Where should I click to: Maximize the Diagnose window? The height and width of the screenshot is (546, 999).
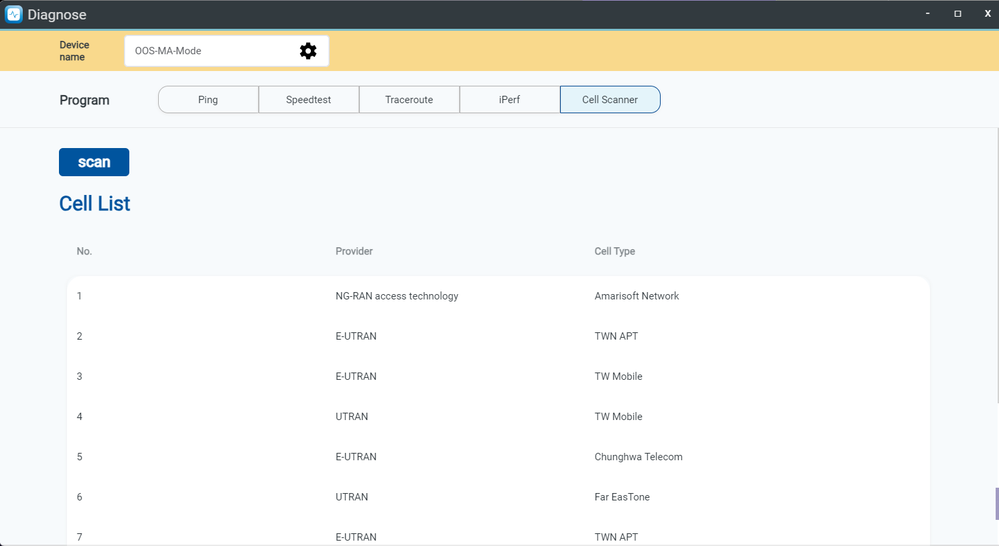[x=957, y=13]
